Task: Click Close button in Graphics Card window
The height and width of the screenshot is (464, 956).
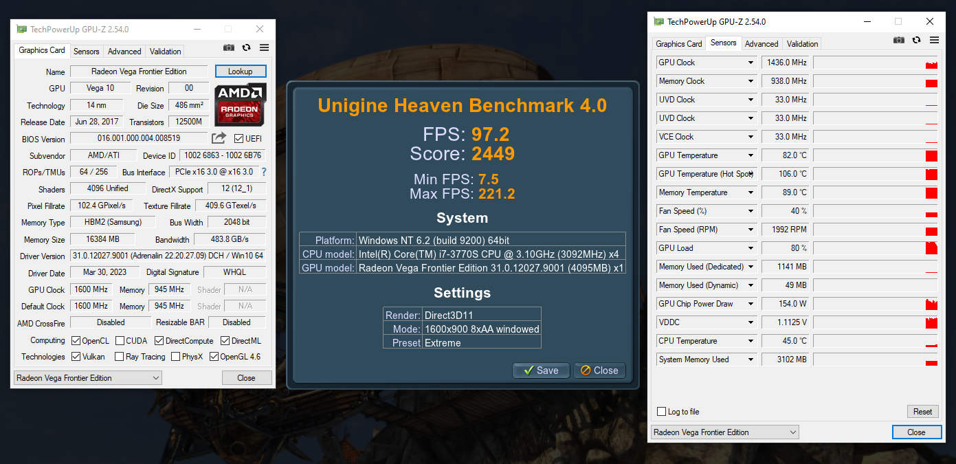Action: tap(246, 378)
